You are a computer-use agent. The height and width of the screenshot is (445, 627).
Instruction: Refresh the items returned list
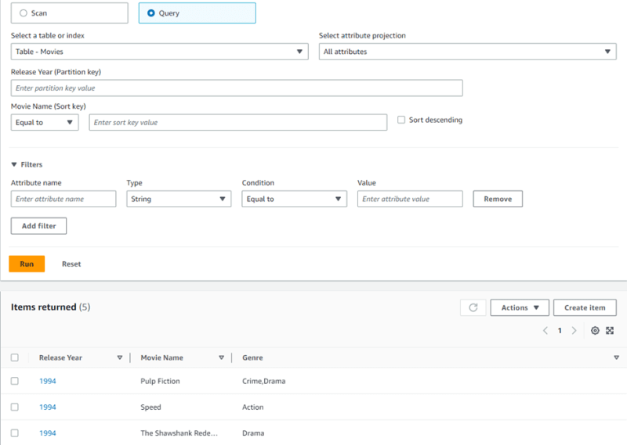pyautogui.click(x=473, y=307)
